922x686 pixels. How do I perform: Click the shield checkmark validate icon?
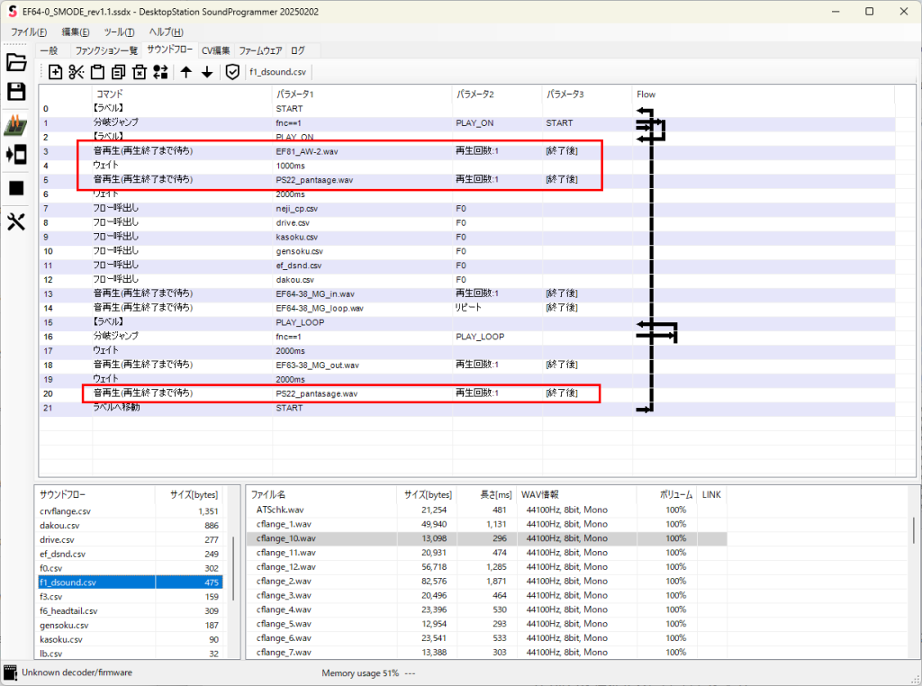[x=232, y=72]
